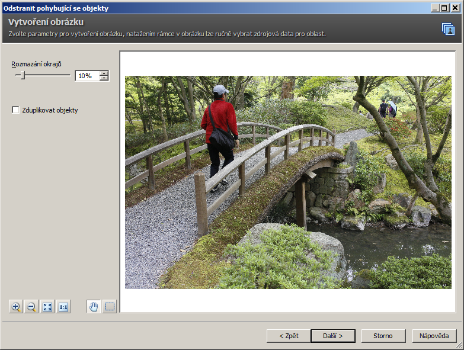Increase edge blur with the up arrow
This screenshot has width=464, height=350.
coord(104,73)
